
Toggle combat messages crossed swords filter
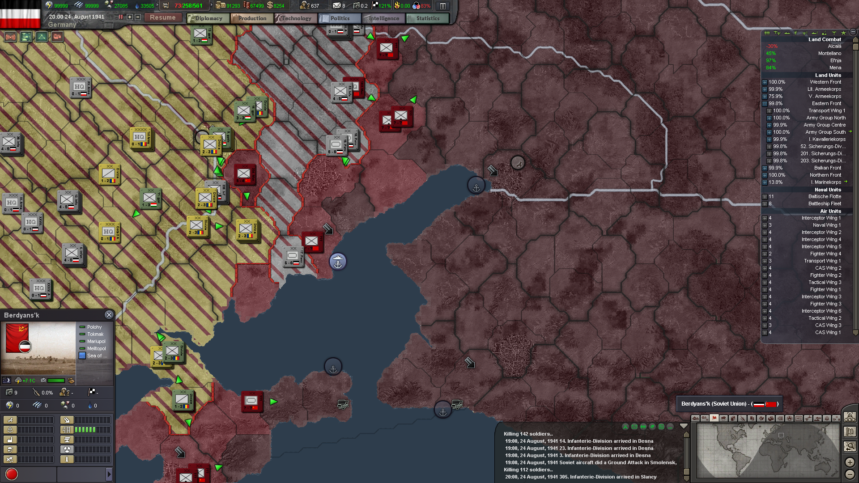click(625, 427)
